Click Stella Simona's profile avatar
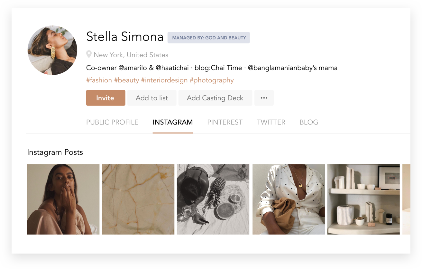Screen dimensions: 422x269 [x=52, y=50]
